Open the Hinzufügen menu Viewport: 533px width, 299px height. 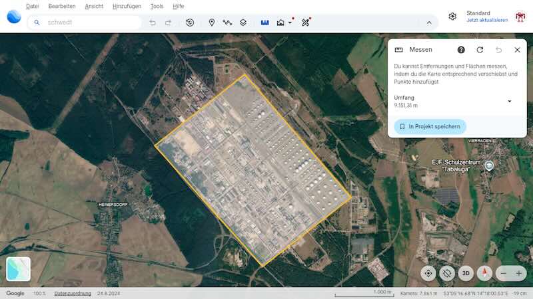coord(127,6)
